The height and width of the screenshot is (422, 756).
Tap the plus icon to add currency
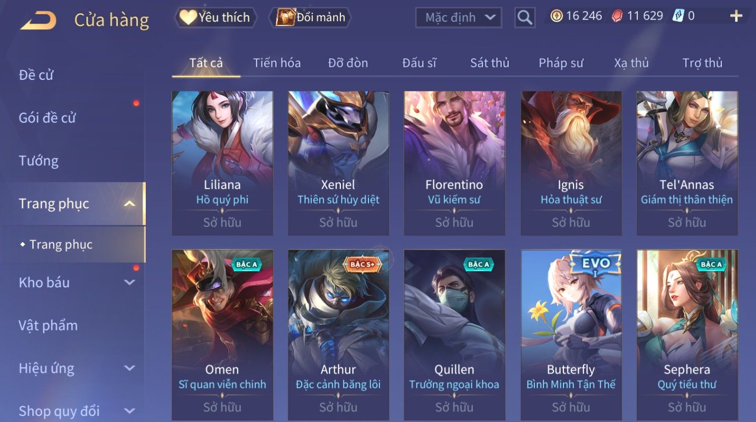pos(736,17)
